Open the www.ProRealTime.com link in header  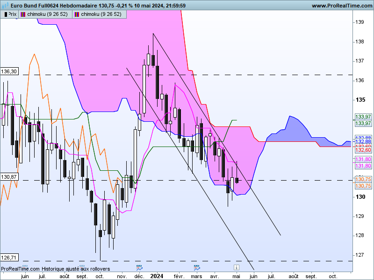point(342,6)
